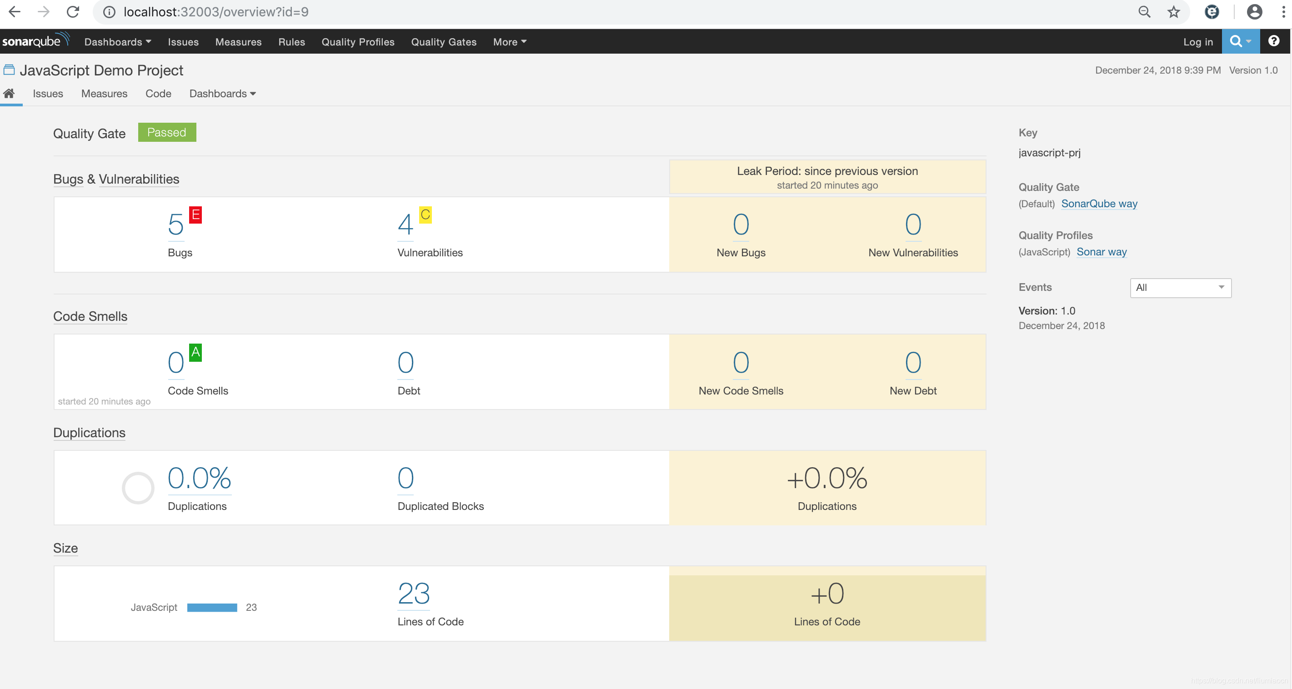Open the 5 Bugs count
Viewport: 1292px width, 689px height.
[x=175, y=224]
